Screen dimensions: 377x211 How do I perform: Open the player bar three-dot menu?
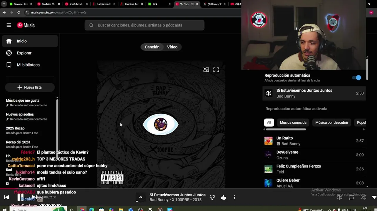tap(234, 197)
